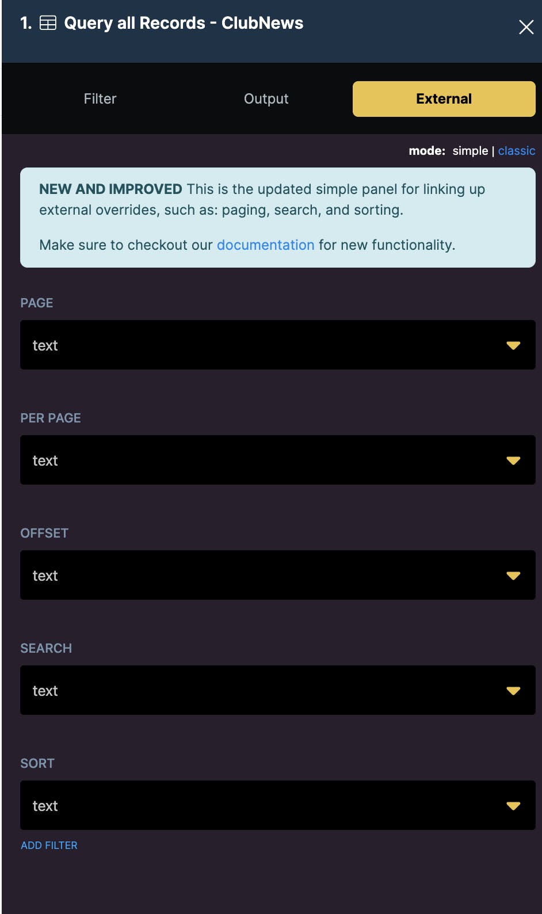Click ADD FILTER

click(49, 846)
